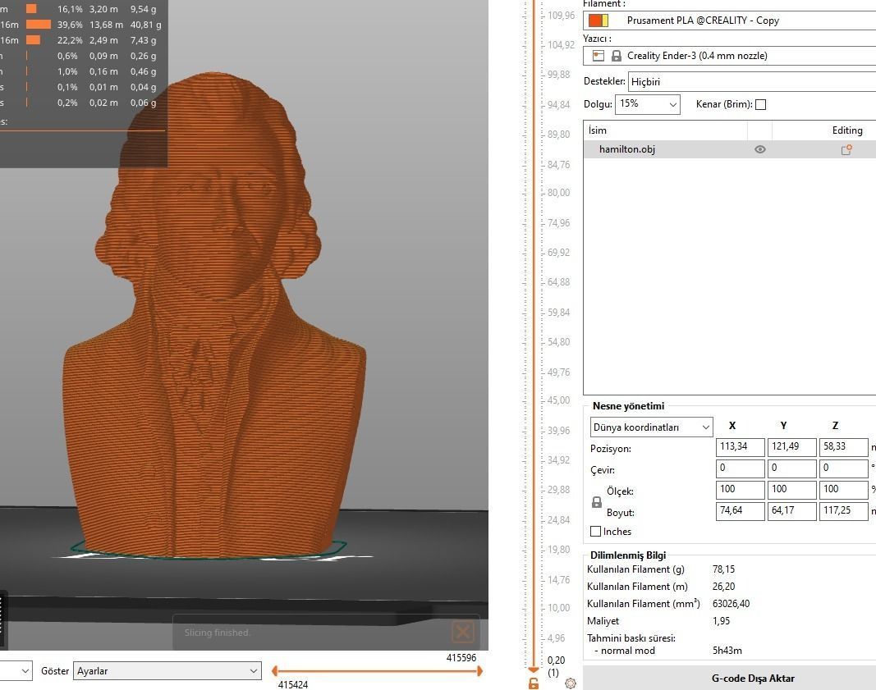This screenshot has width=876, height=690.
Task: Click the legend color bar for 0,6% row
Action: click(x=27, y=56)
